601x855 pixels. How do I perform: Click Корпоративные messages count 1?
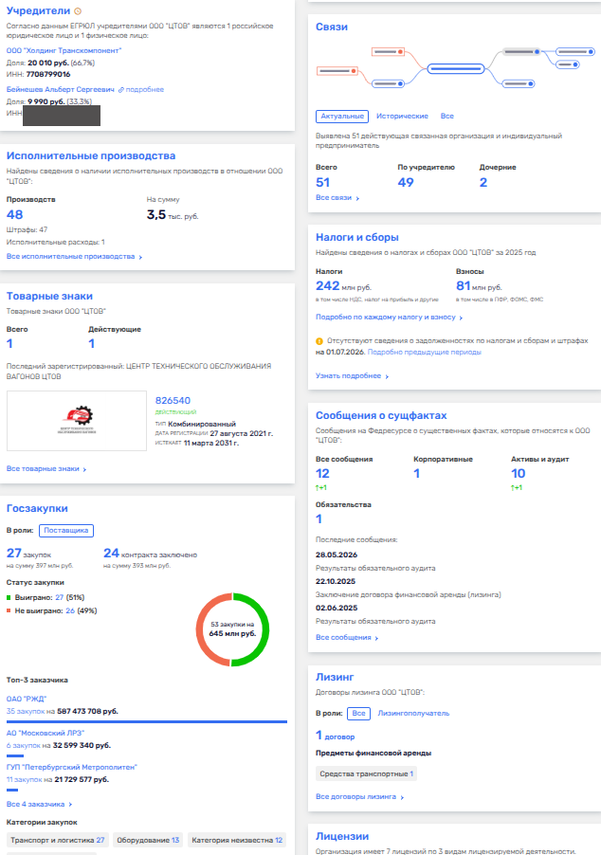pyautogui.click(x=417, y=473)
